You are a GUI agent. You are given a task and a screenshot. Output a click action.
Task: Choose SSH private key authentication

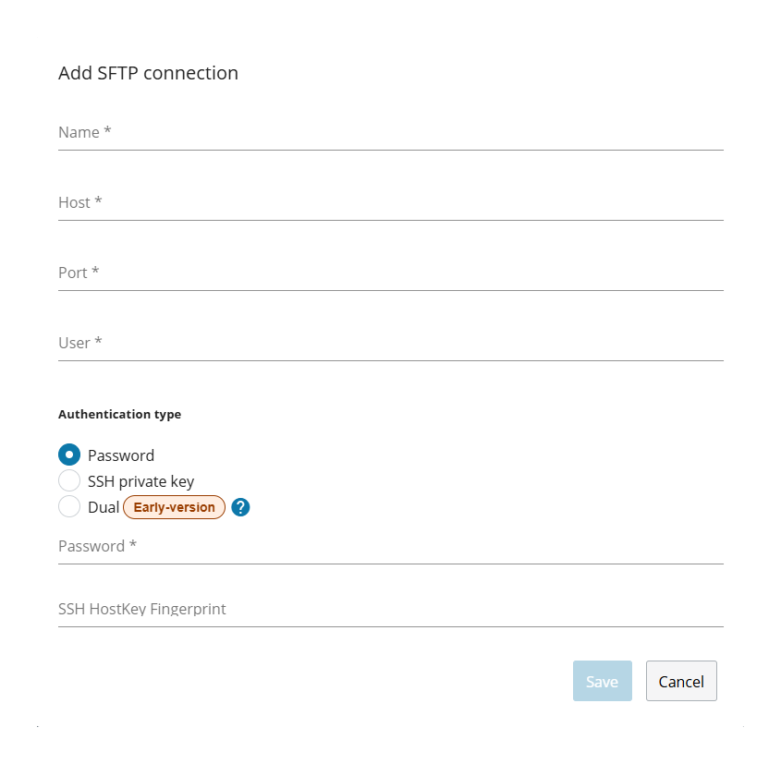69,480
